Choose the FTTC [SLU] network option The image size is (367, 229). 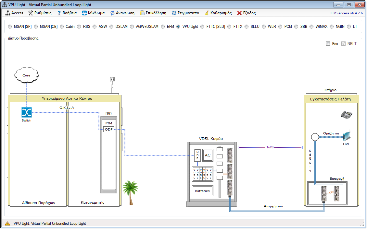[202, 27]
